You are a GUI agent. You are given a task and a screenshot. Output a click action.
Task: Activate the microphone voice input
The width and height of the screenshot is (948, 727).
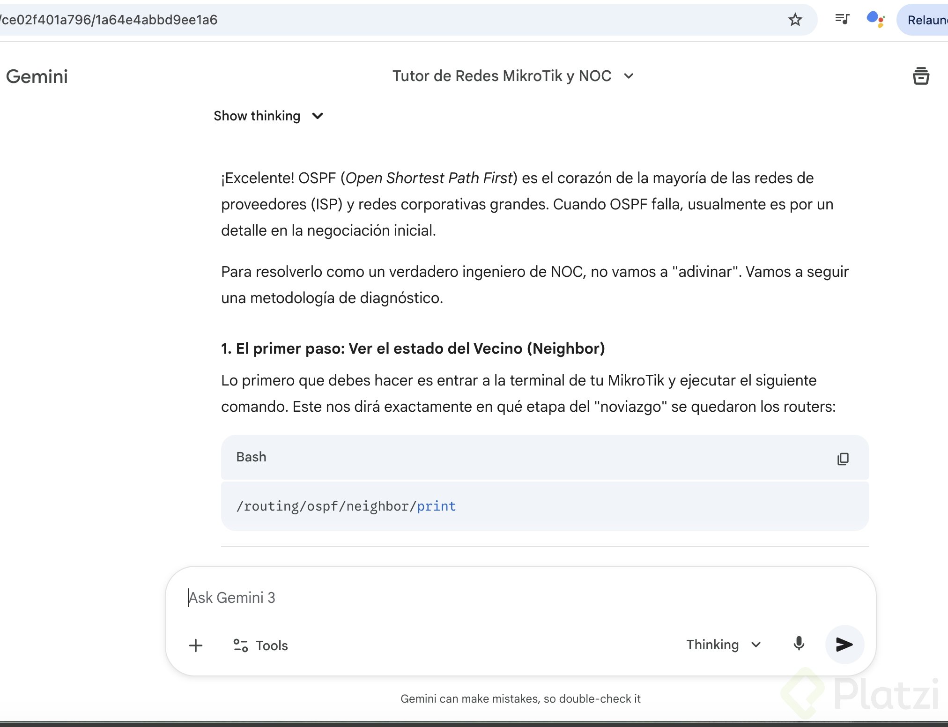pos(799,644)
